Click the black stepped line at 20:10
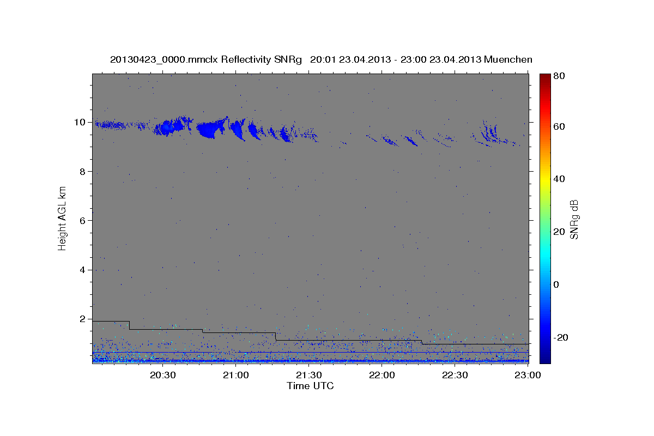Screen dimensions: 654x436 [111, 321]
